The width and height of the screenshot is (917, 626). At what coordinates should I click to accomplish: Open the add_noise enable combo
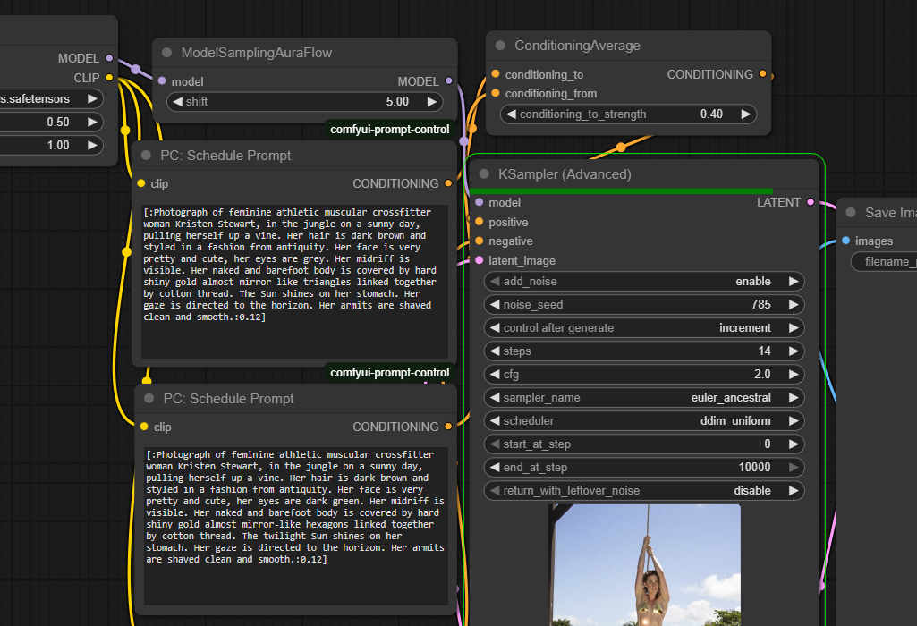tap(644, 282)
